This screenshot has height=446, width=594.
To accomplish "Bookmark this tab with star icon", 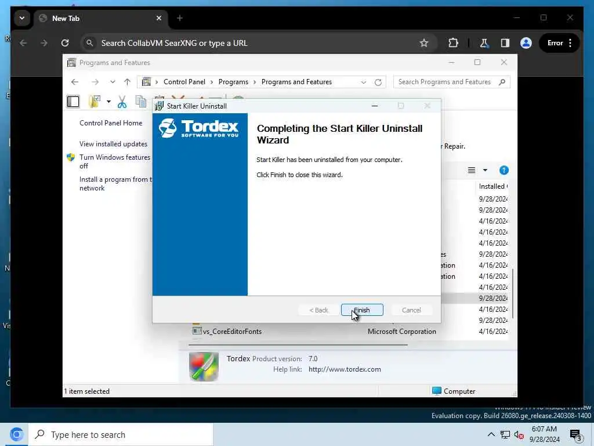I will tap(424, 43).
